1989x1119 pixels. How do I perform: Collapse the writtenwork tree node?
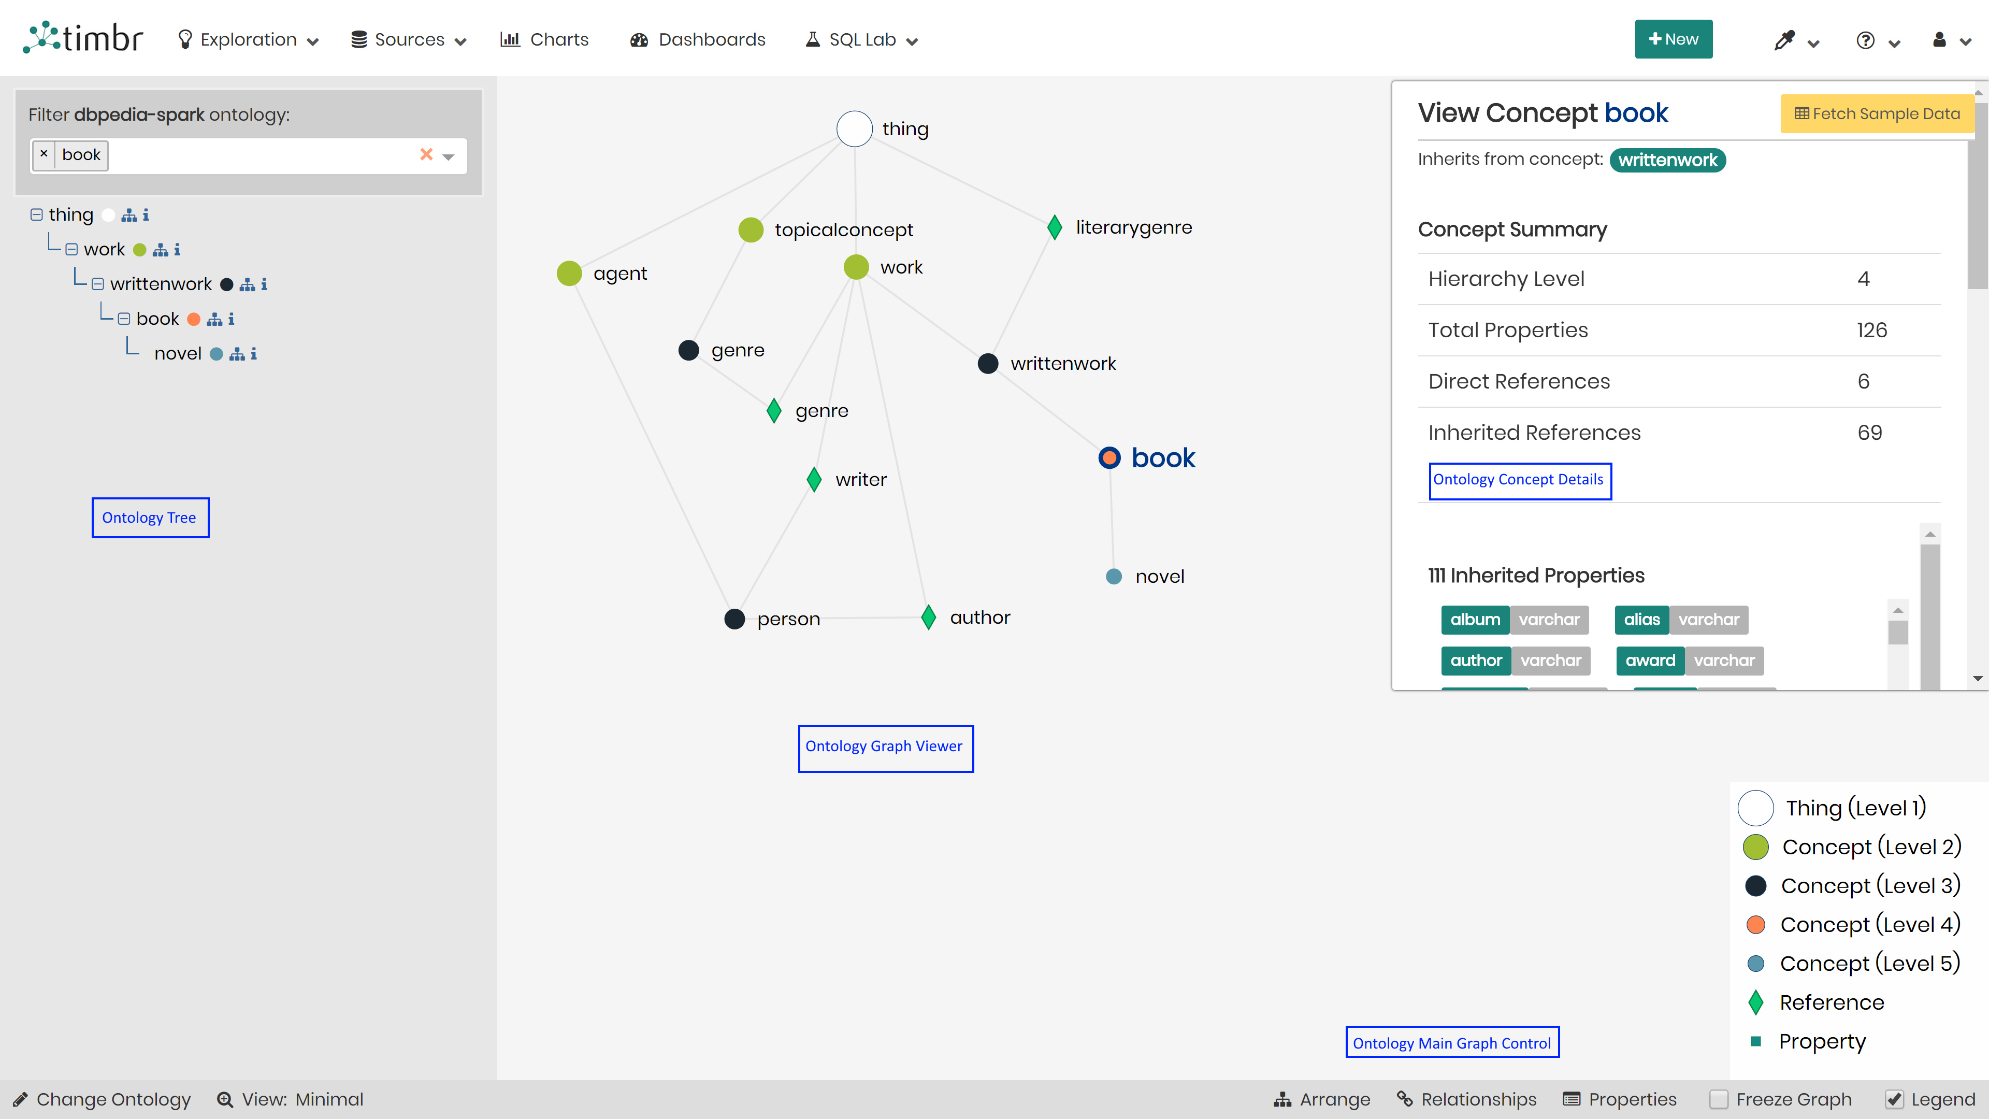(98, 283)
